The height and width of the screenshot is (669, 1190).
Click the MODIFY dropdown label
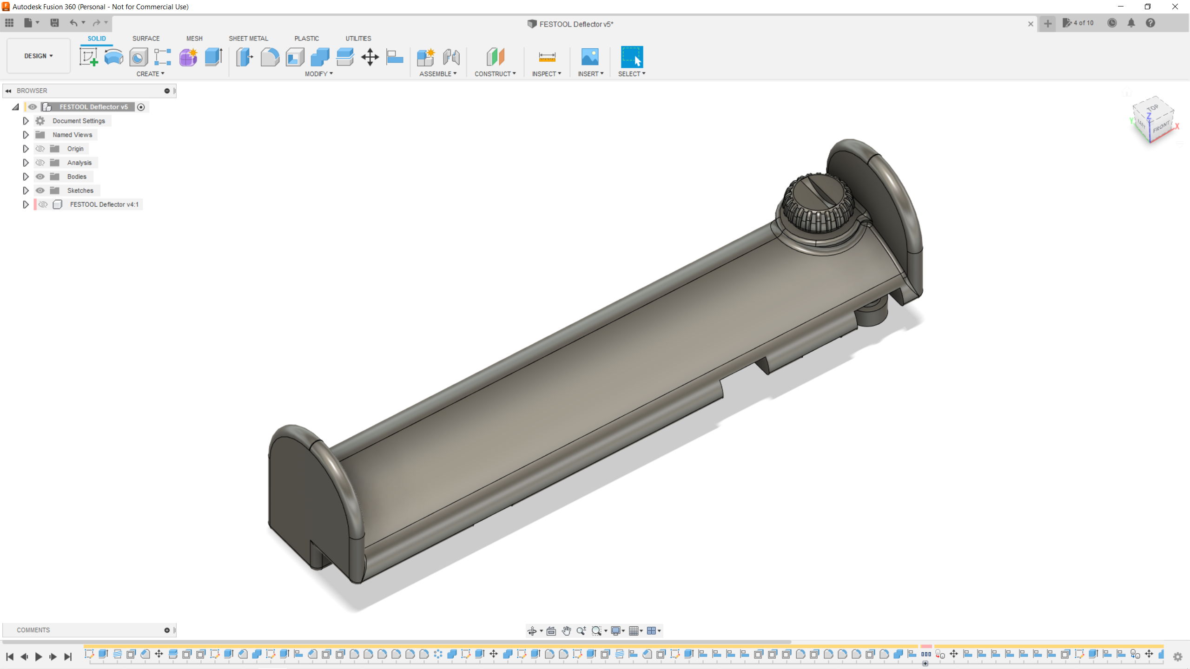coord(318,74)
